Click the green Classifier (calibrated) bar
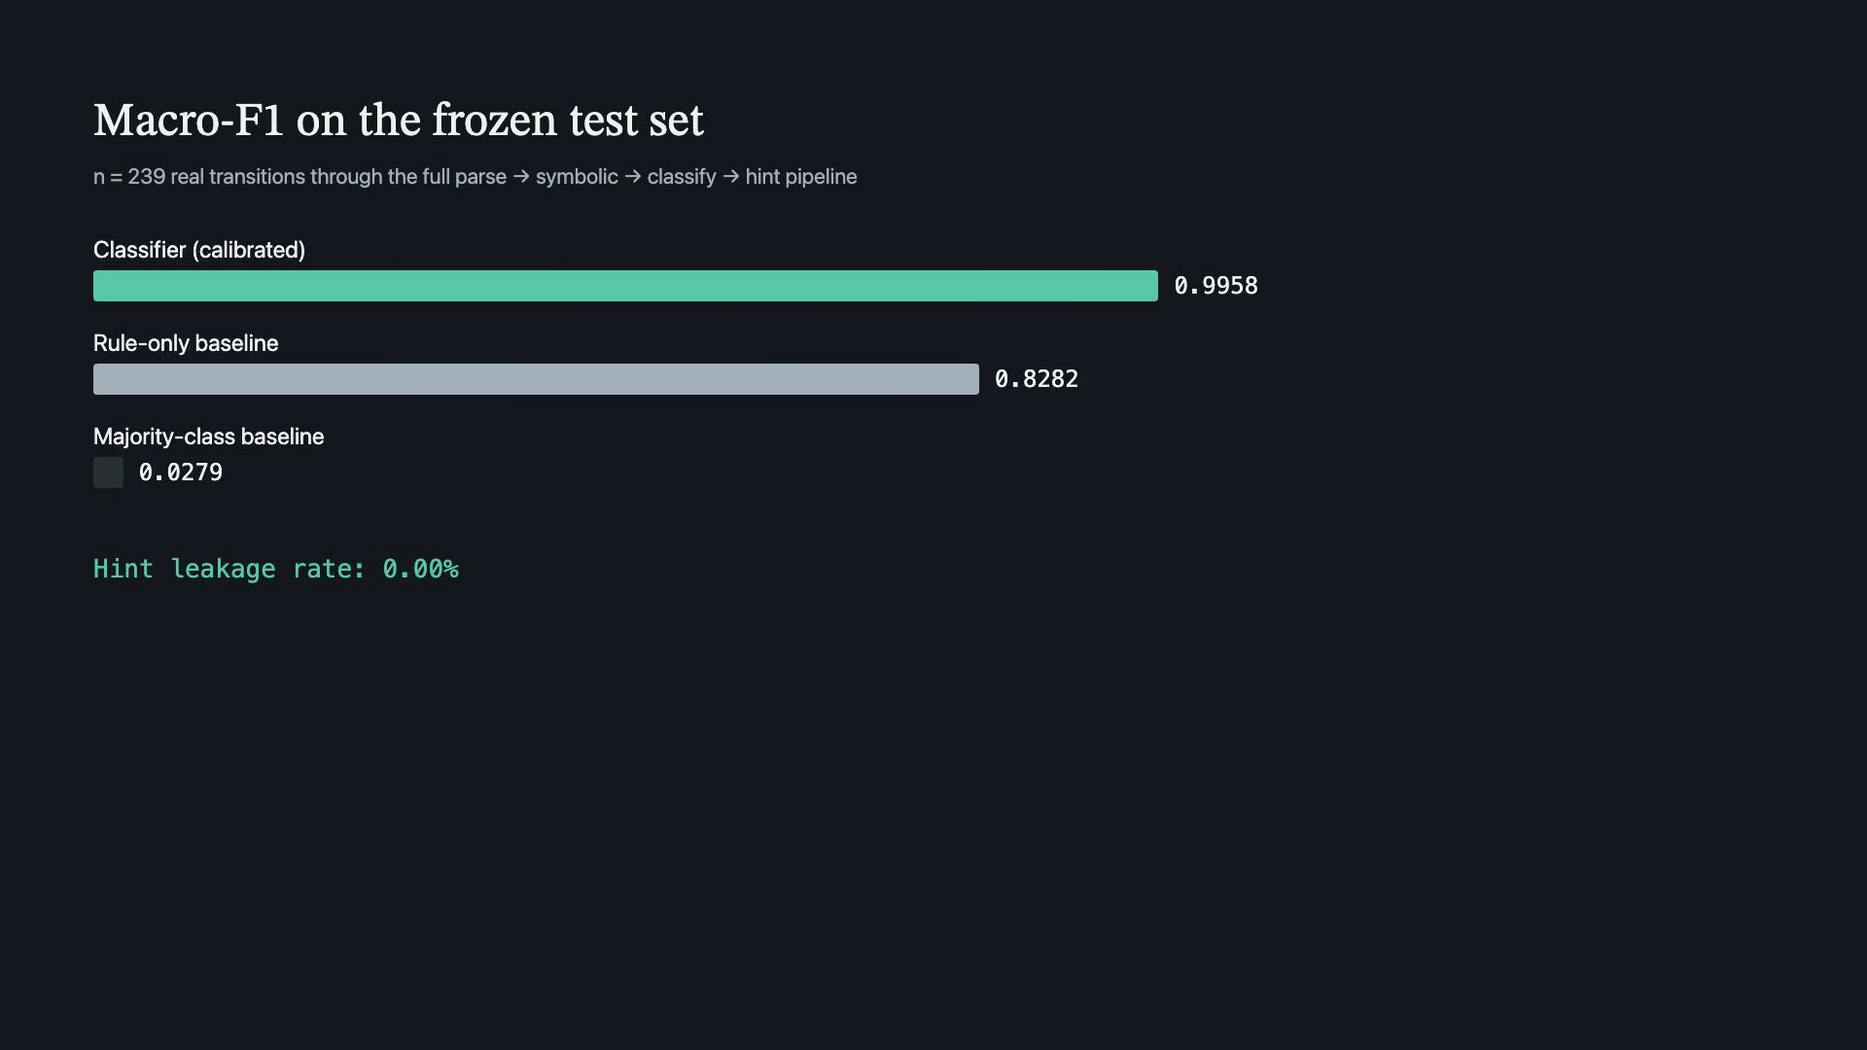This screenshot has height=1050, width=1867. pyautogui.click(x=625, y=286)
